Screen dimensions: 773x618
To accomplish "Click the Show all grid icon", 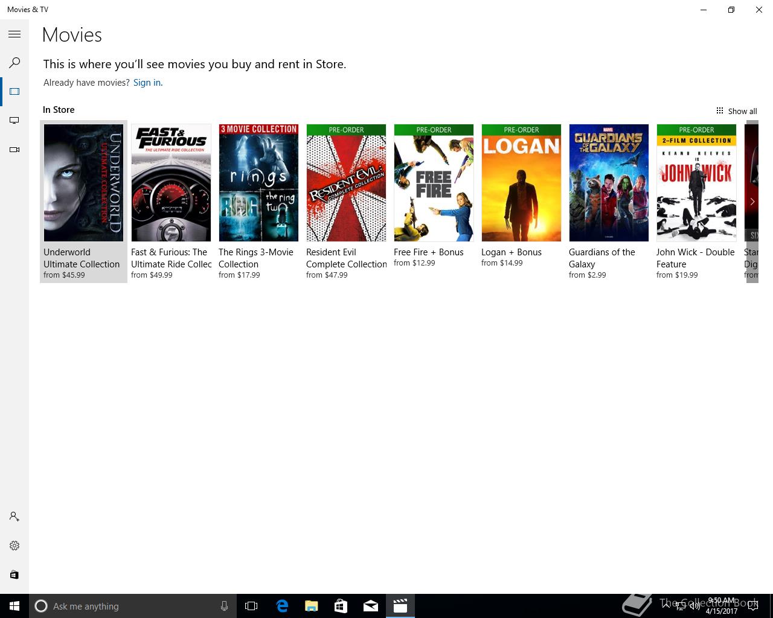I will [x=720, y=110].
